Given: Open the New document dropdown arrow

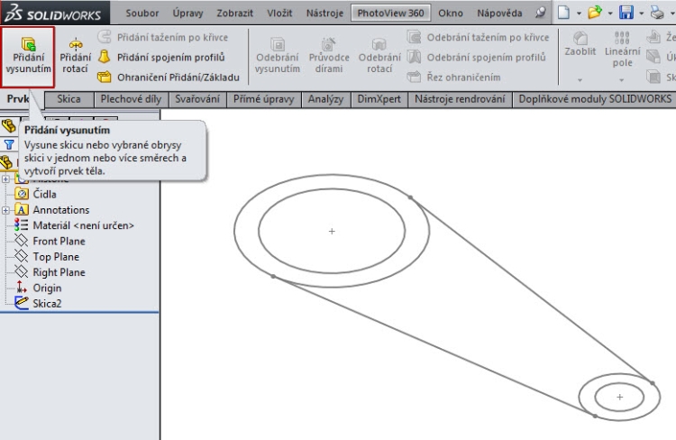Looking at the screenshot, I should tap(579, 14).
